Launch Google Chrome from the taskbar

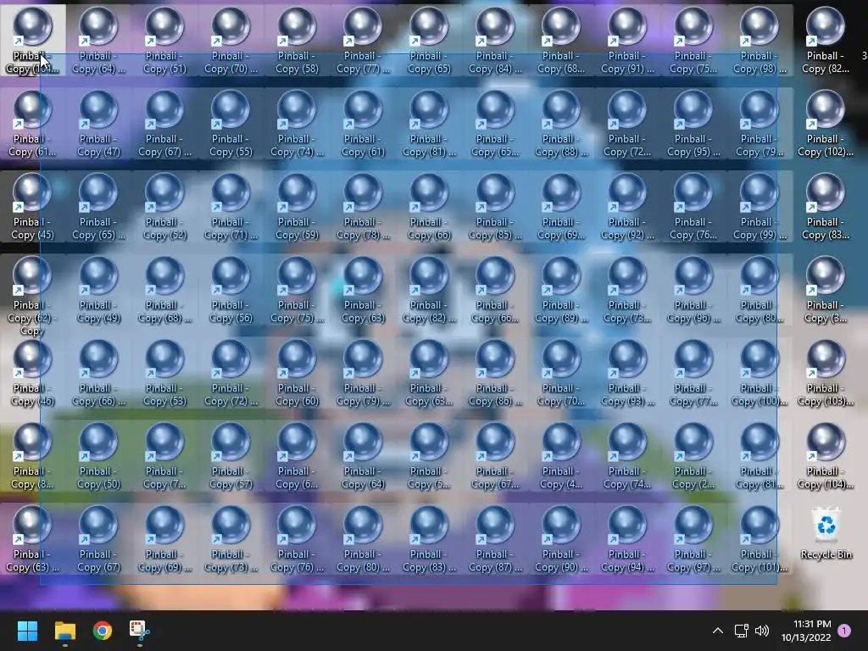pos(103,631)
